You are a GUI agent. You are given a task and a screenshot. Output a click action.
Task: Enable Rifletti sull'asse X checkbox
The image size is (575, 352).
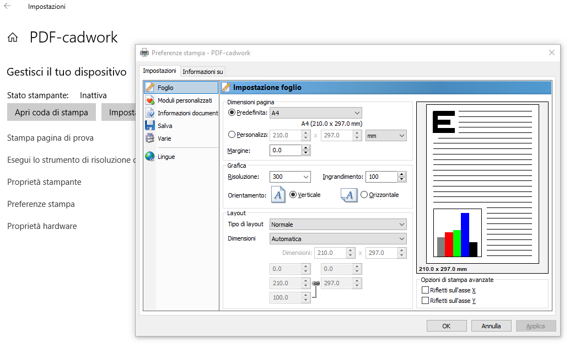[425, 290]
